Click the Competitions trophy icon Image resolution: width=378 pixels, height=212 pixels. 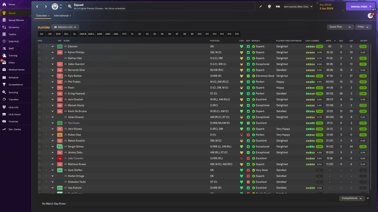[4, 85]
